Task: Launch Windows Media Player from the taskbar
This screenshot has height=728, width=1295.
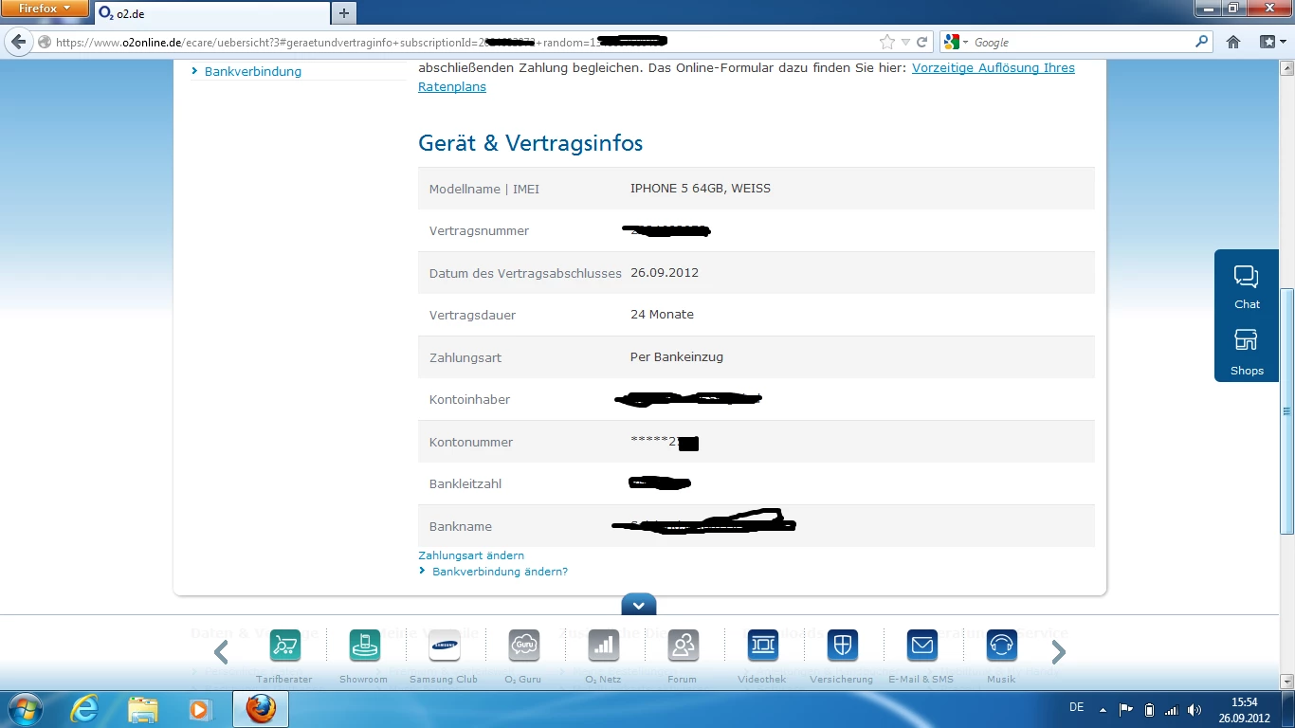Action: coord(200,709)
